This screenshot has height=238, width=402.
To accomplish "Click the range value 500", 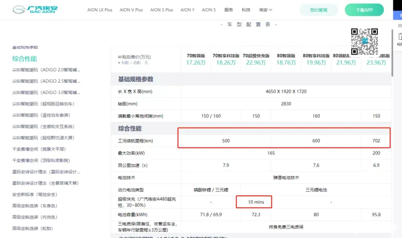I will click(226, 141).
